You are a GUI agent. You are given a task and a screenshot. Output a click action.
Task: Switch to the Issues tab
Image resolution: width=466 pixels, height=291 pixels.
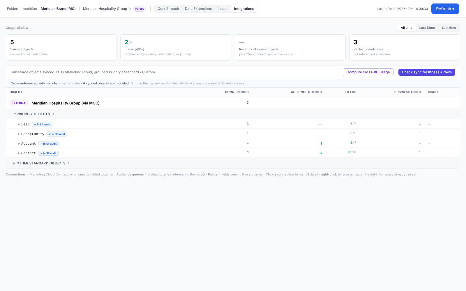[x=223, y=9]
